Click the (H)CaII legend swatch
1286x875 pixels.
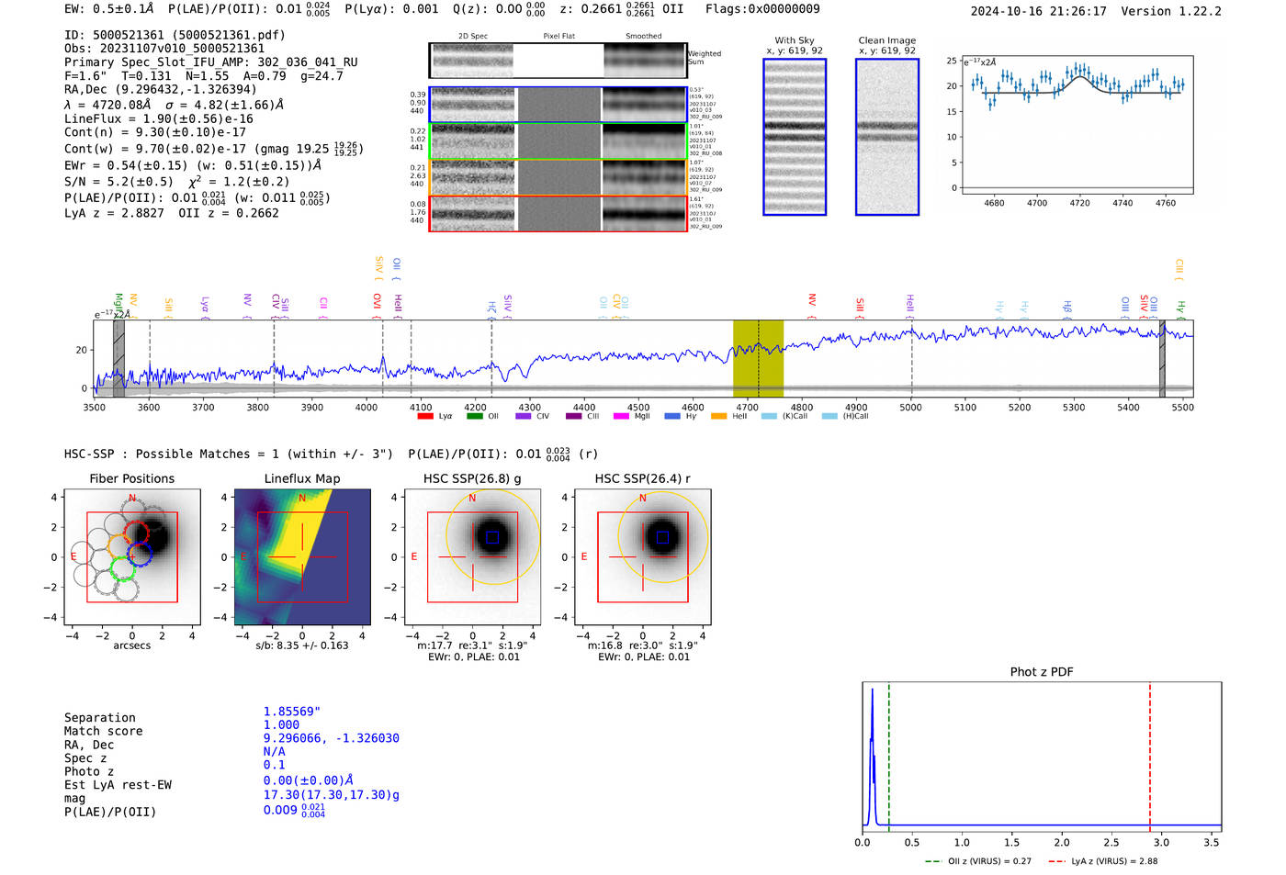coord(829,416)
